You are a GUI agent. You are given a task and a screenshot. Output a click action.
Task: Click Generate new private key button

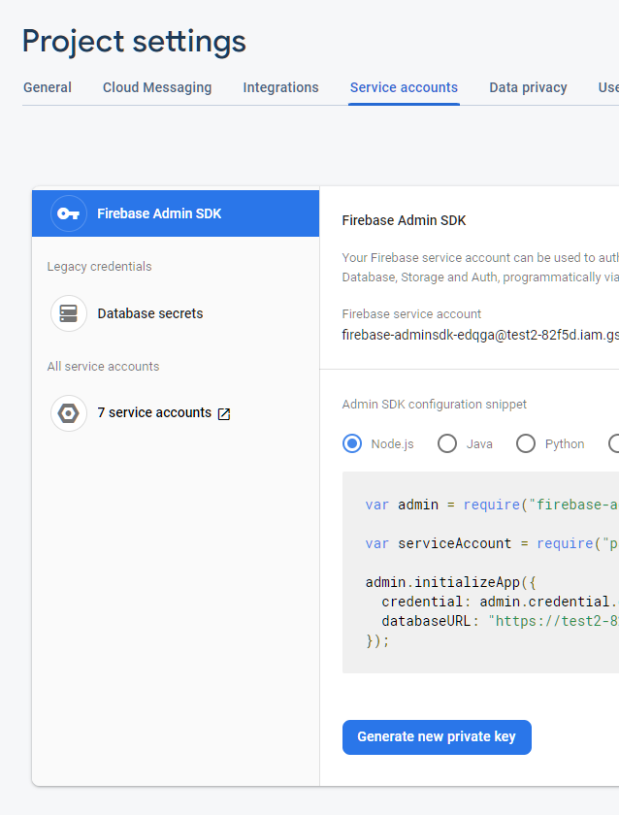437,737
